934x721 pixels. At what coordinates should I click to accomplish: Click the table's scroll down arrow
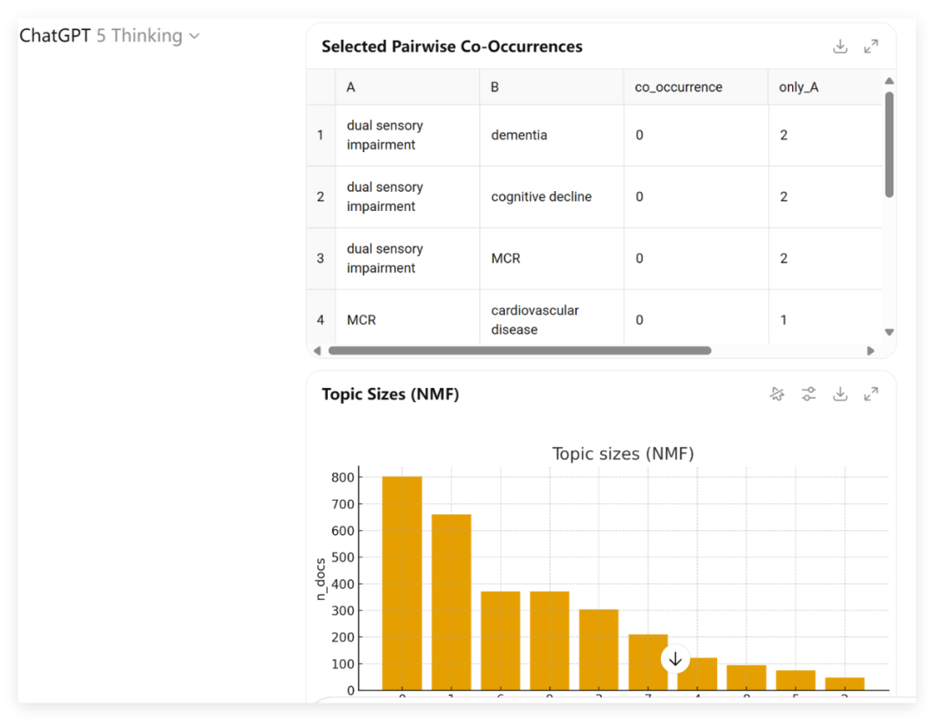(x=889, y=332)
